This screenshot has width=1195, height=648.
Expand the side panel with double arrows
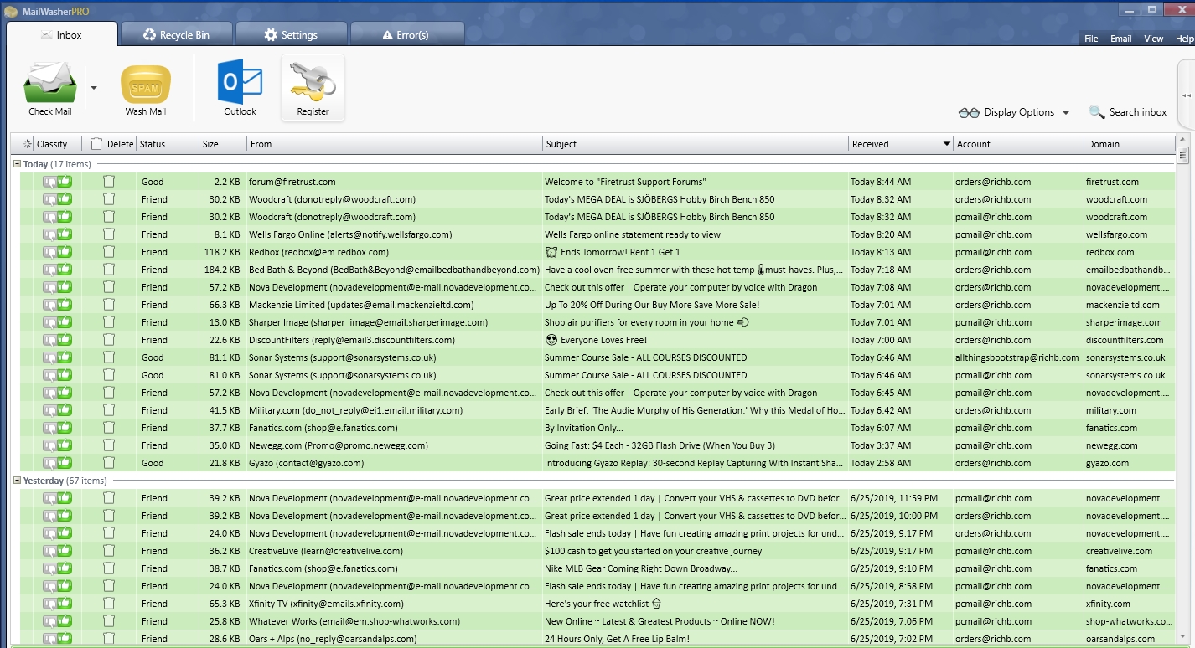(1187, 95)
